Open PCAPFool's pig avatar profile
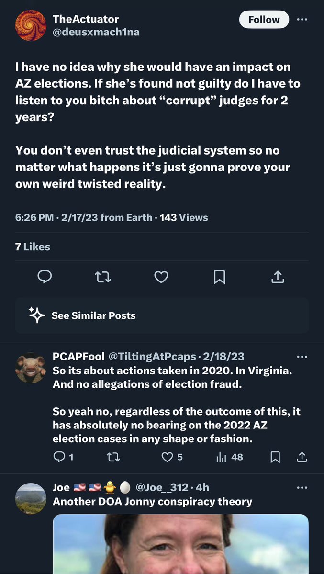The image size is (324, 574). pyautogui.click(x=31, y=369)
